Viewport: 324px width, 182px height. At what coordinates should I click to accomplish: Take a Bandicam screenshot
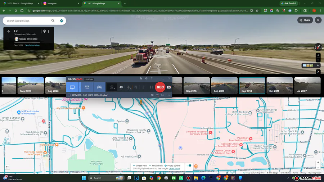coord(169,87)
